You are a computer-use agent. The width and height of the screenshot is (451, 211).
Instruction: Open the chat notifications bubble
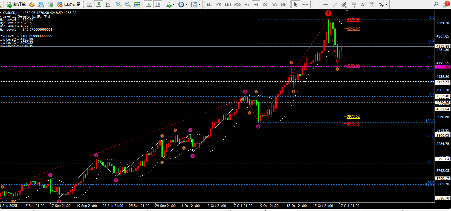click(x=446, y=4)
